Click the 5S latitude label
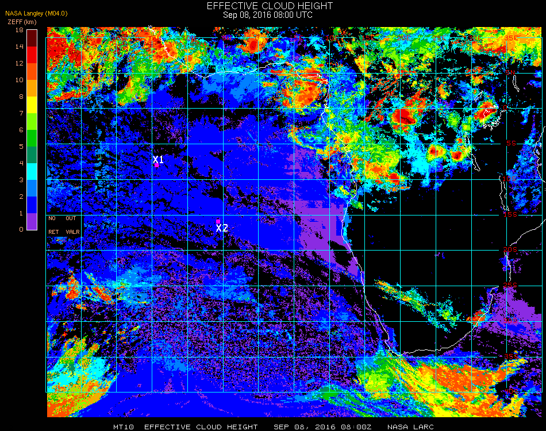546x431 pixels. click(511, 144)
